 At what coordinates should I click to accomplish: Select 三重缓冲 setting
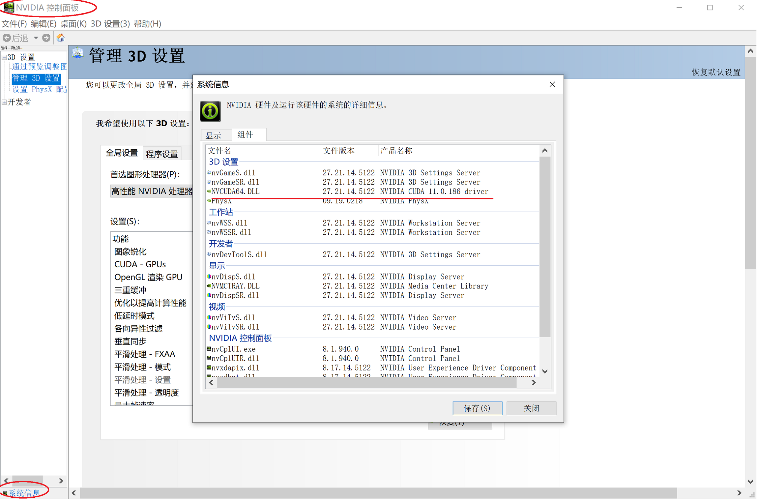pos(131,290)
